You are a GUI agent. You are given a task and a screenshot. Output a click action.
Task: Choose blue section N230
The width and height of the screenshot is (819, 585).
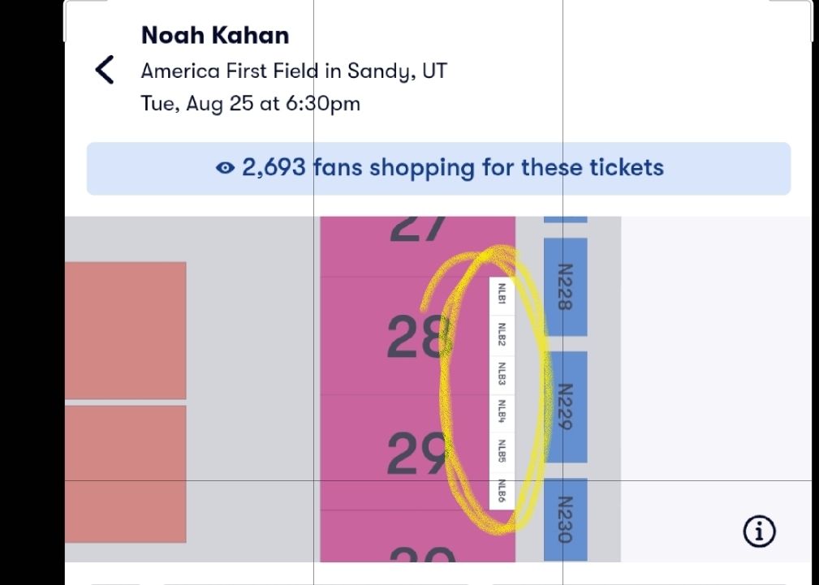(x=565, y=519)
